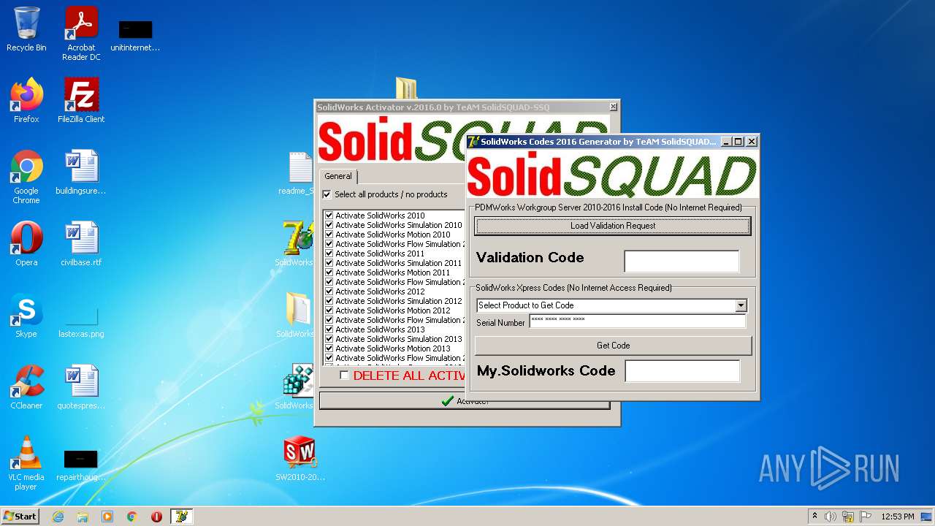The width and height of the screenshot is (935, 526).
Task: Launch Firefox from desktop
Action: pyautogui.click(x=26, y=101)
